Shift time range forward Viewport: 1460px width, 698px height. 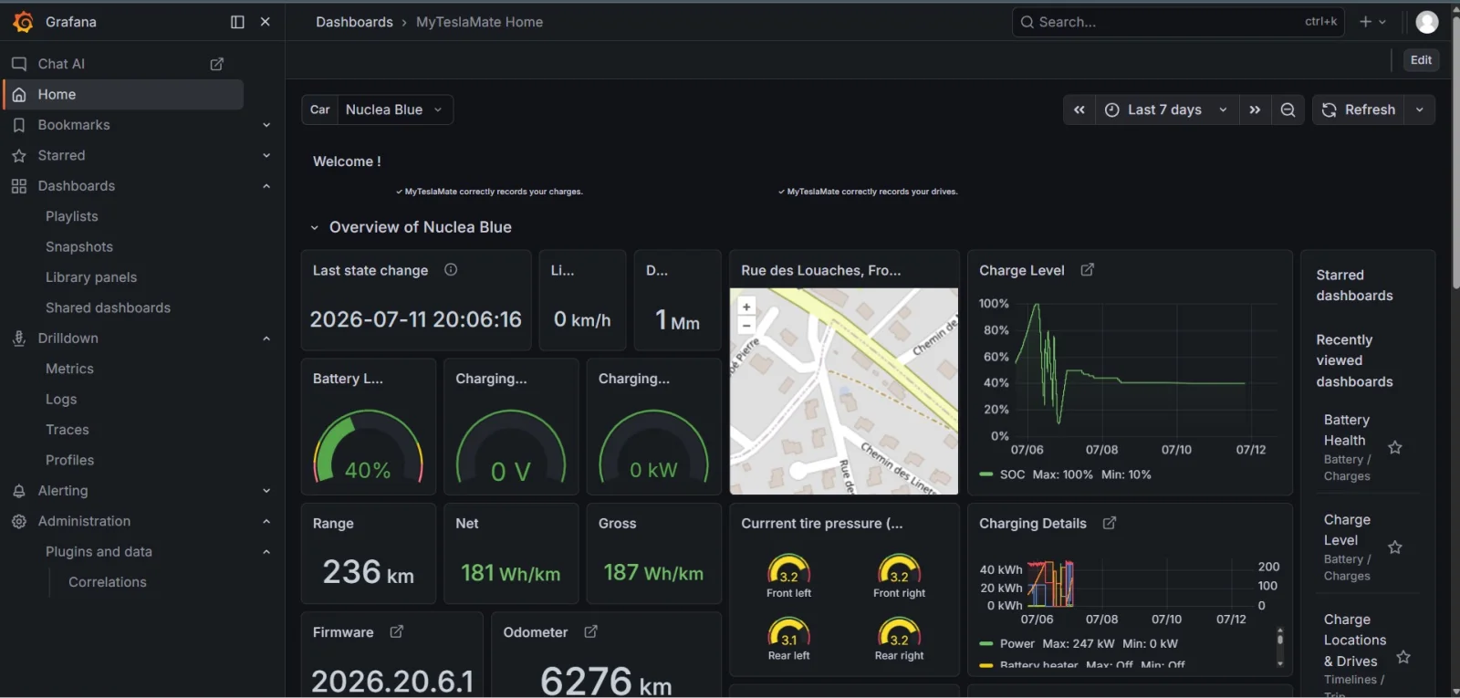click(1255, 109)
